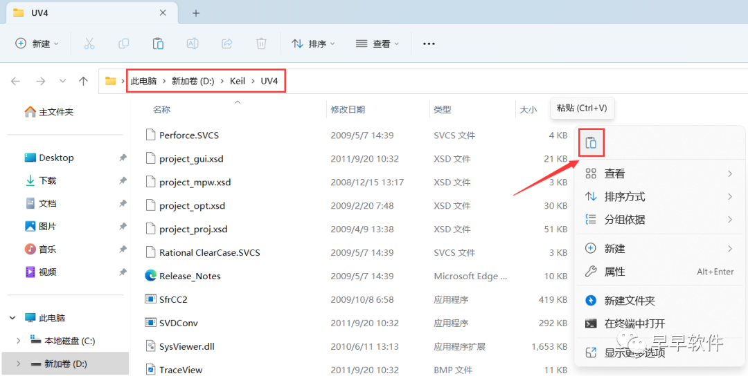
Task: Go forward with the right arrow
Action: click(x=41, y=82)
